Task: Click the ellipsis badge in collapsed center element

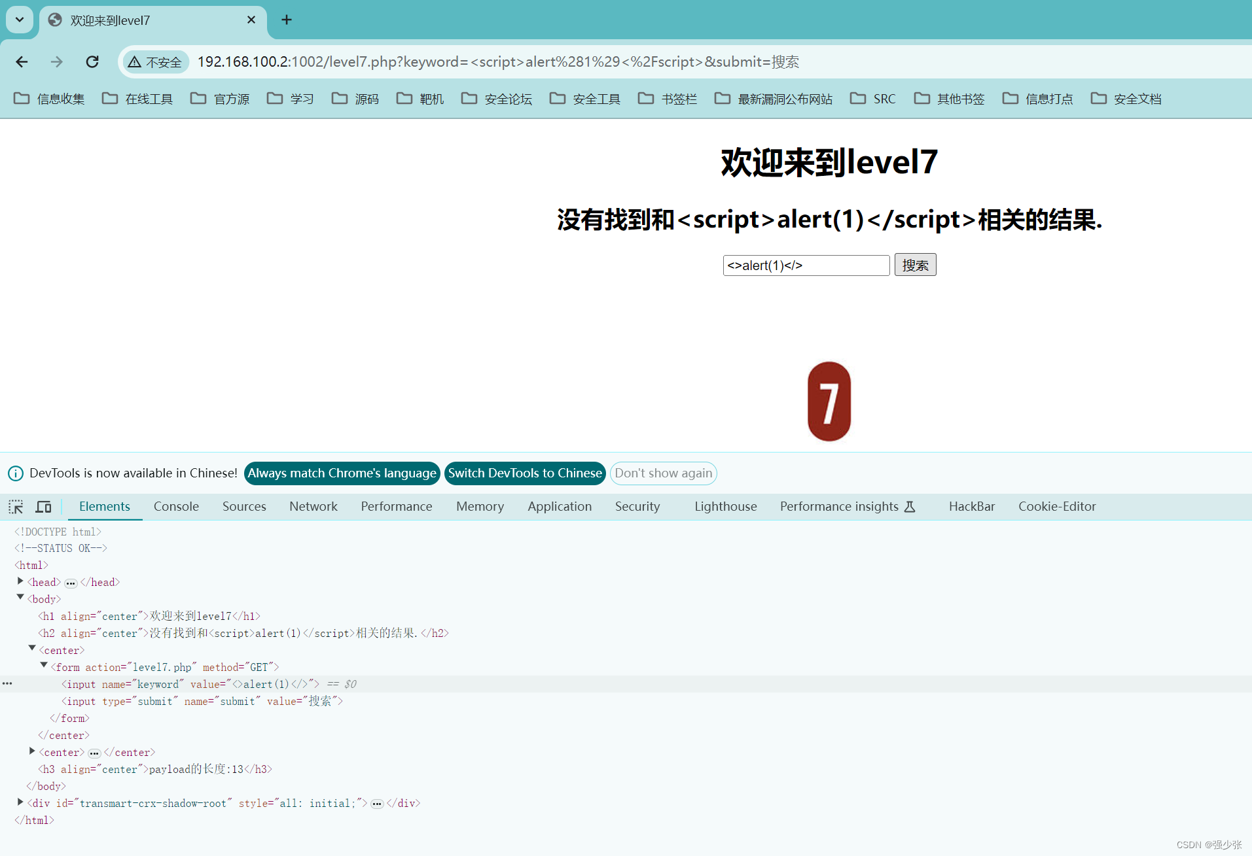Action: [94, 753]
